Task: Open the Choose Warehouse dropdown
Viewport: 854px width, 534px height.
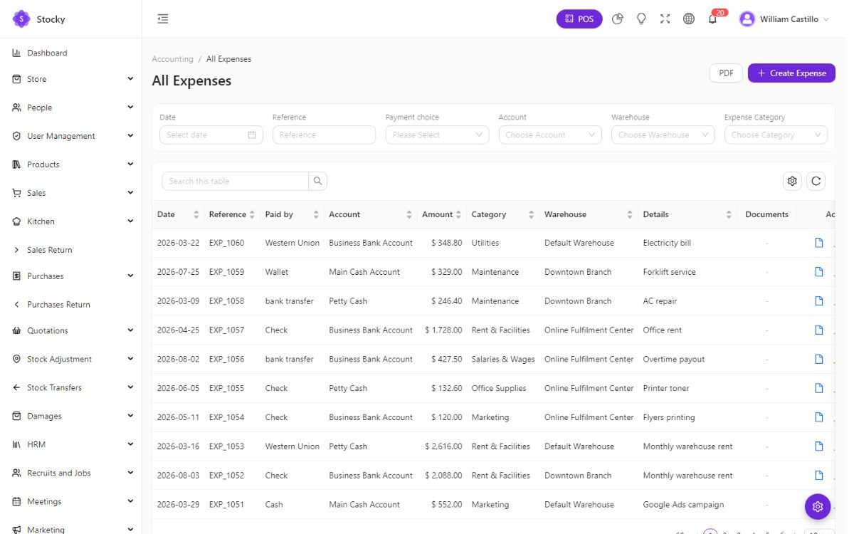Action: coord(663,135)
